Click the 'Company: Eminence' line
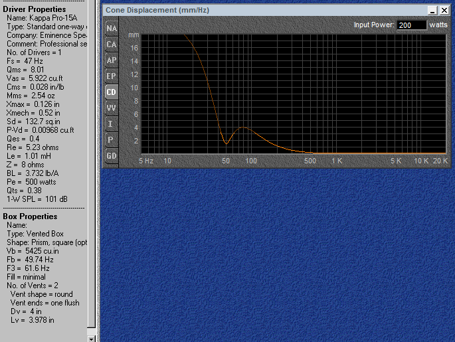 [x=47, y=35]
